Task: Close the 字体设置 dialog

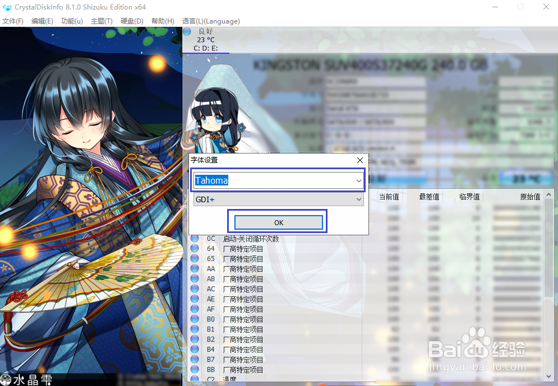Action: tap(360, 160)
